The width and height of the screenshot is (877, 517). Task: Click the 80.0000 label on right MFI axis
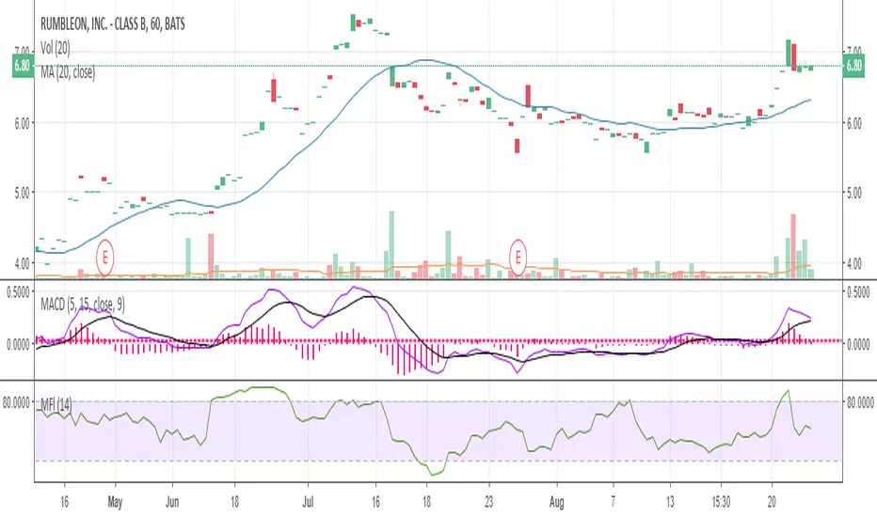860,402
